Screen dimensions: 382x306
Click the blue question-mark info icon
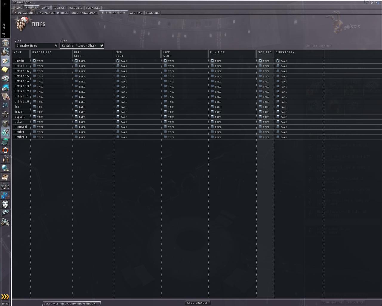[5, 195]
